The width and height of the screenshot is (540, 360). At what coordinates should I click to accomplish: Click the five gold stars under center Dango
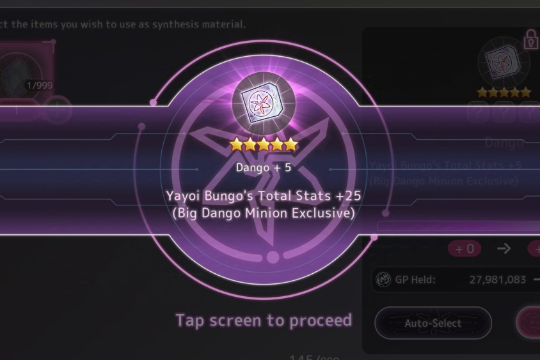coord(264,144)
